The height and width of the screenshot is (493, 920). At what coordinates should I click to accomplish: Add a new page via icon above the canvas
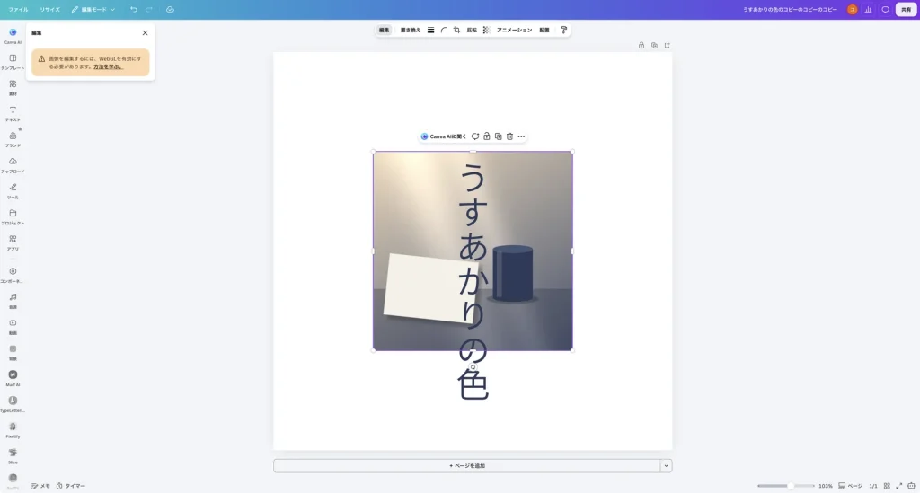(x=668, y=45)
